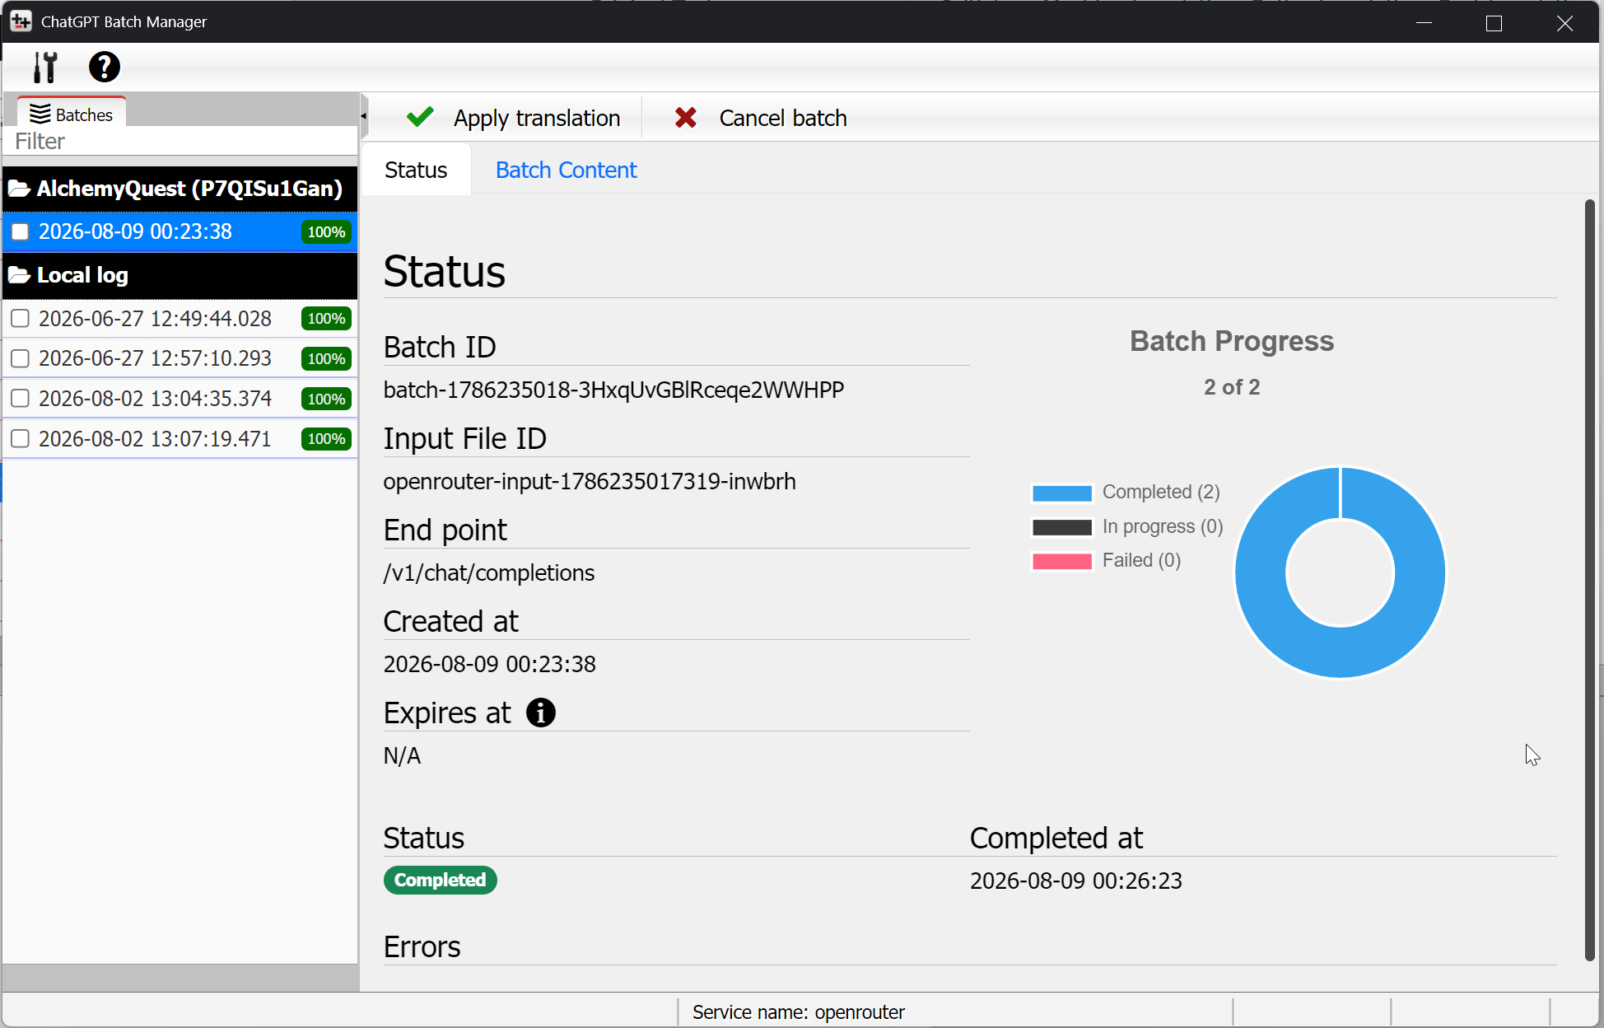Click the 'In progress (0)' legend label
The height and width of the screenshot is (1028, 1604).
pos(1163,526)
